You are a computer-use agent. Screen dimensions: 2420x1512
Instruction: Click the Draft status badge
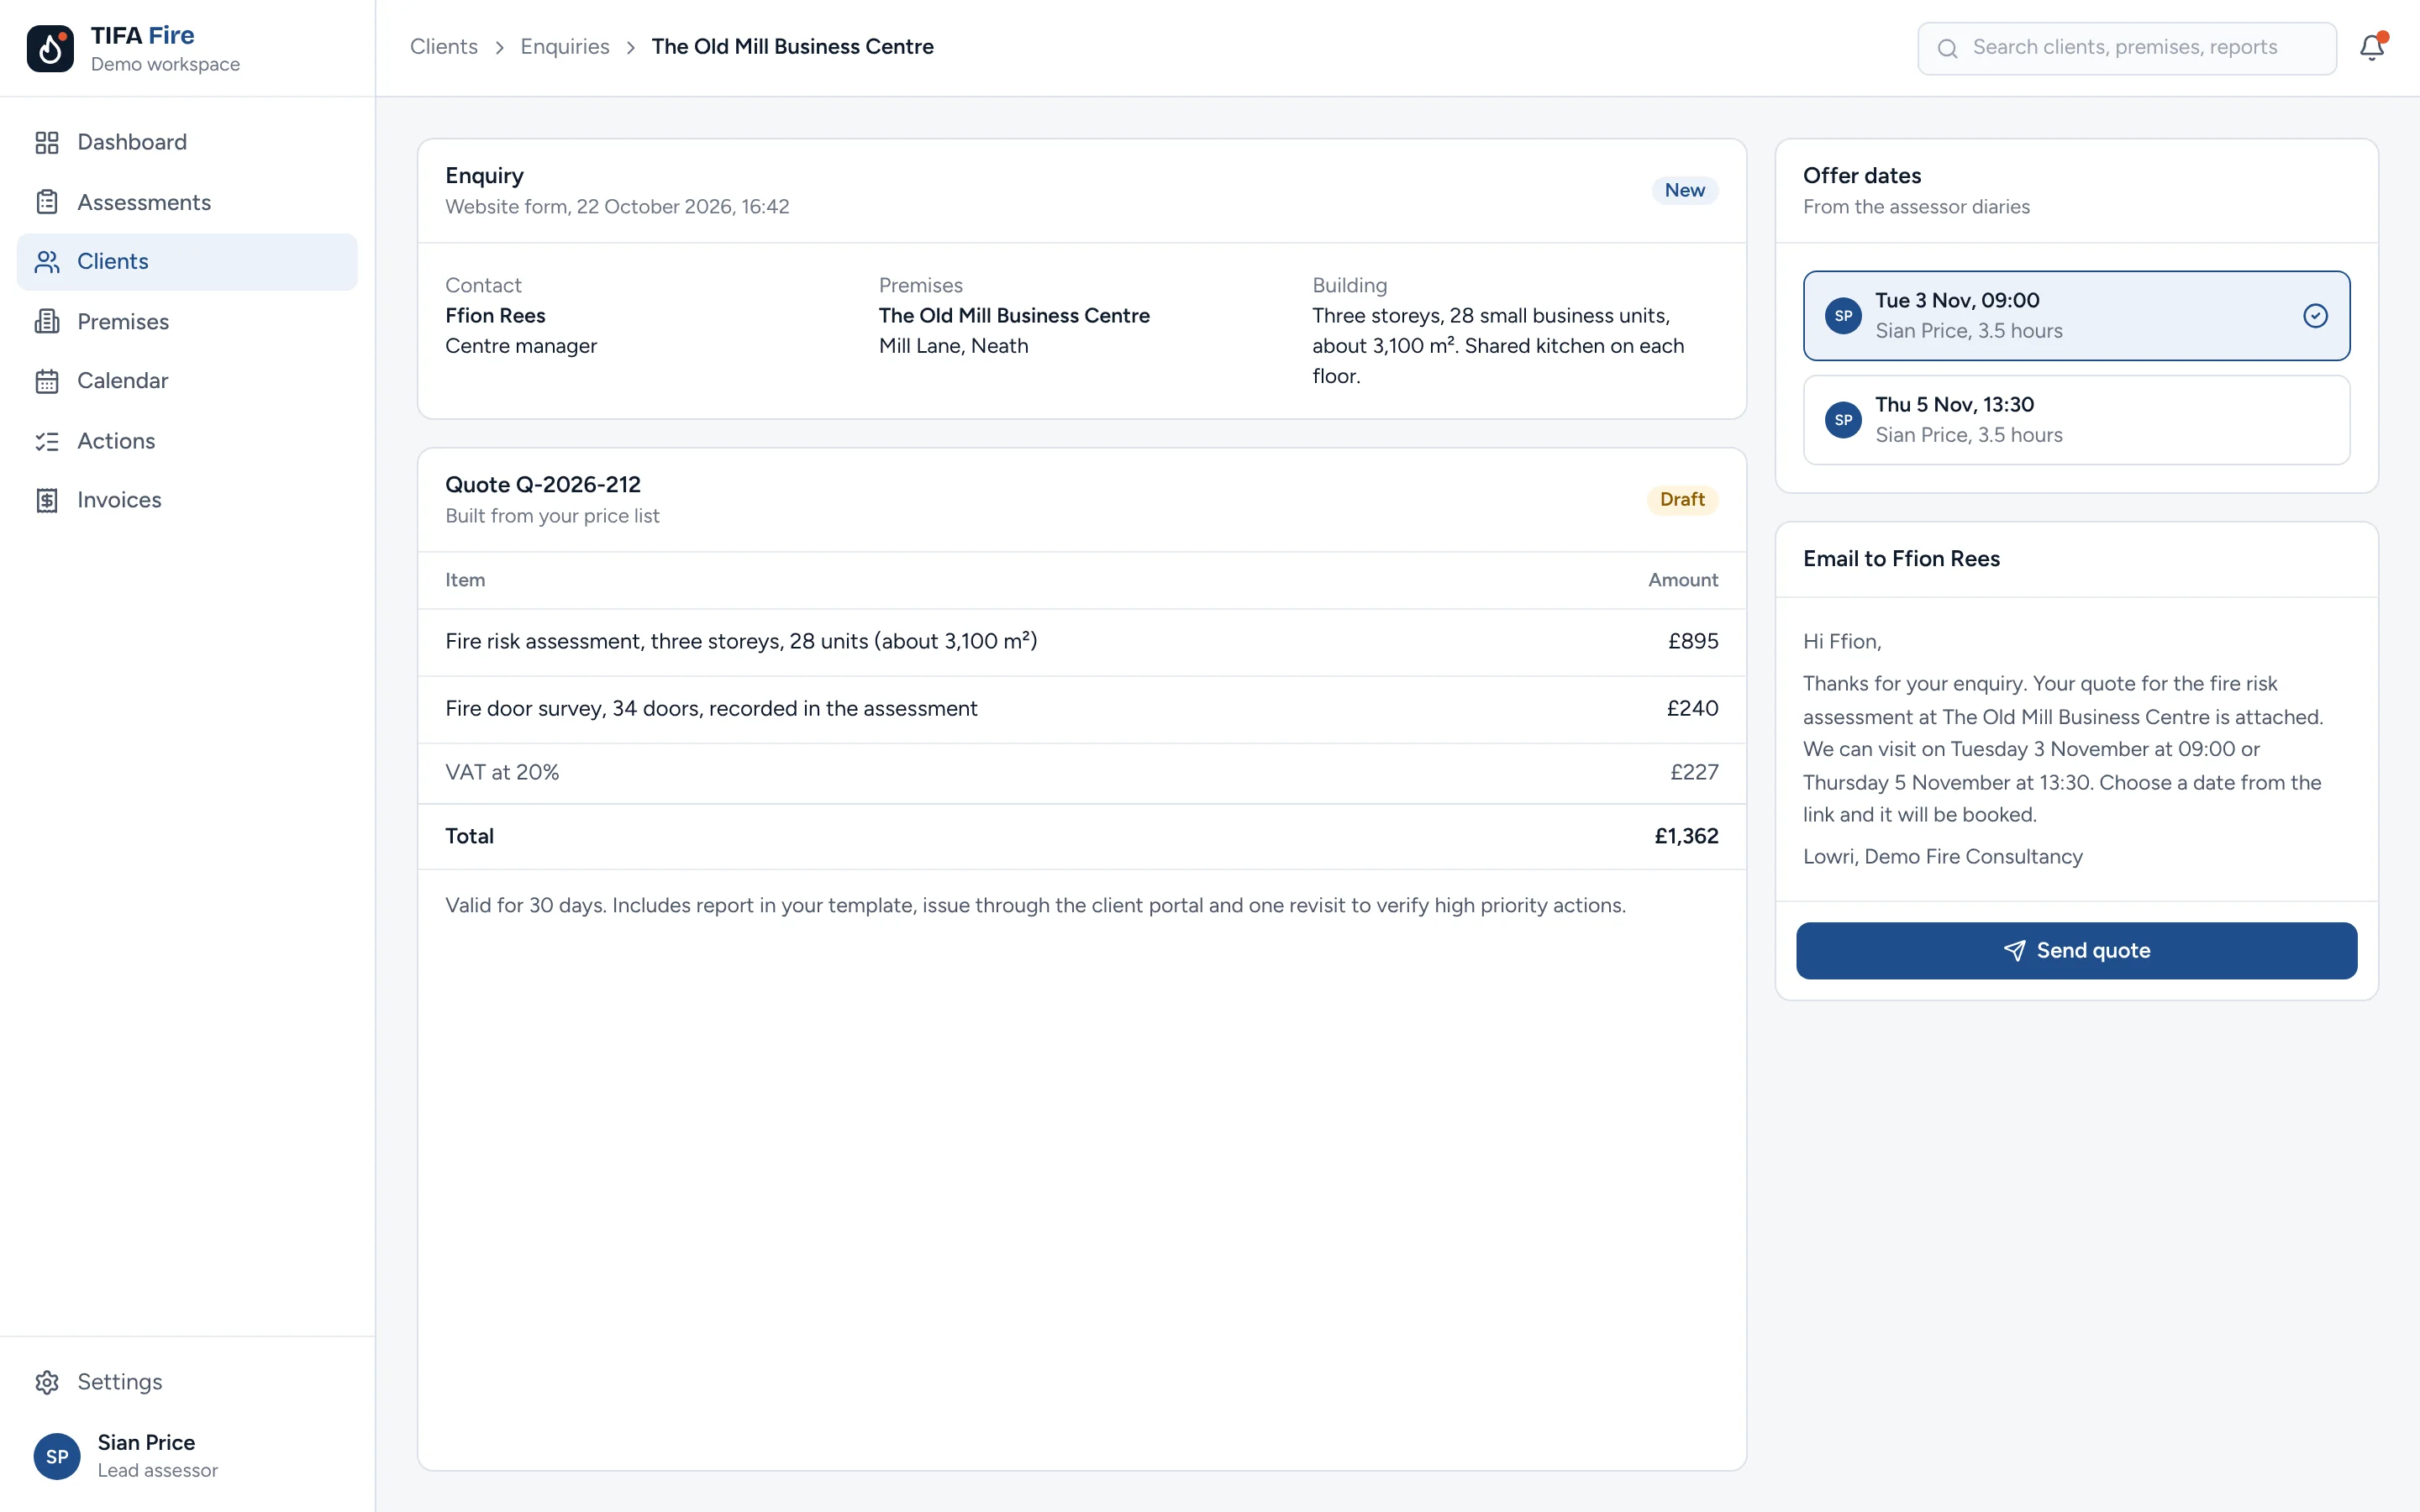(1682, 500)
